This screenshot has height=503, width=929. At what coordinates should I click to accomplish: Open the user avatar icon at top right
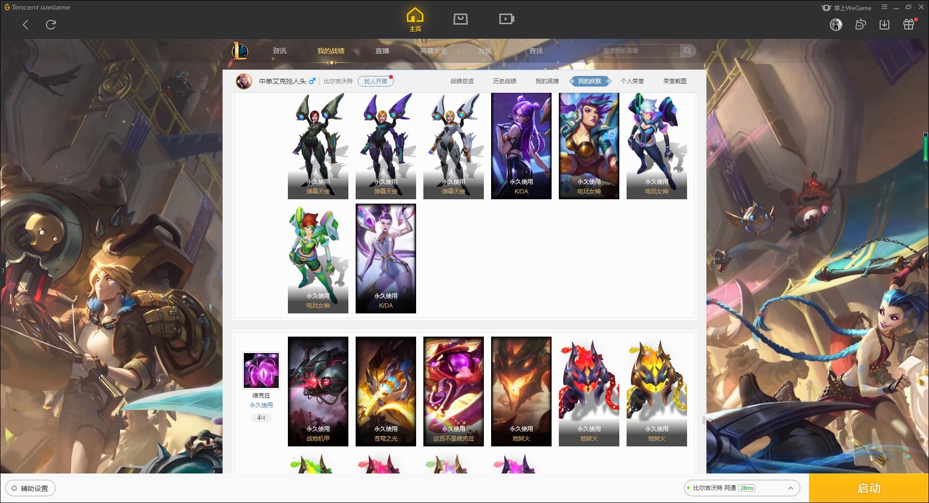pyautogui.click(x=836, y=25)
